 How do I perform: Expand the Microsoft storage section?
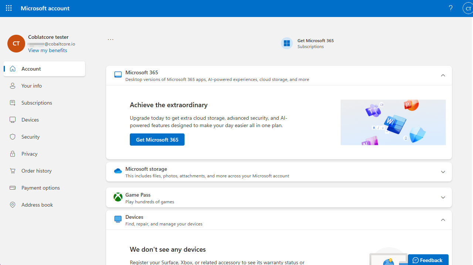pos(443,172)
